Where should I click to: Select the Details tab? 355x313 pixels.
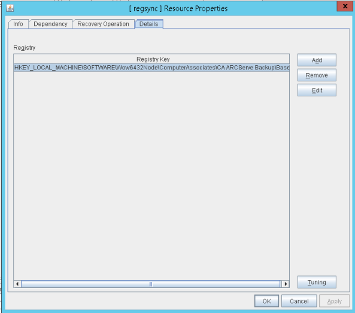coord(148,24)
